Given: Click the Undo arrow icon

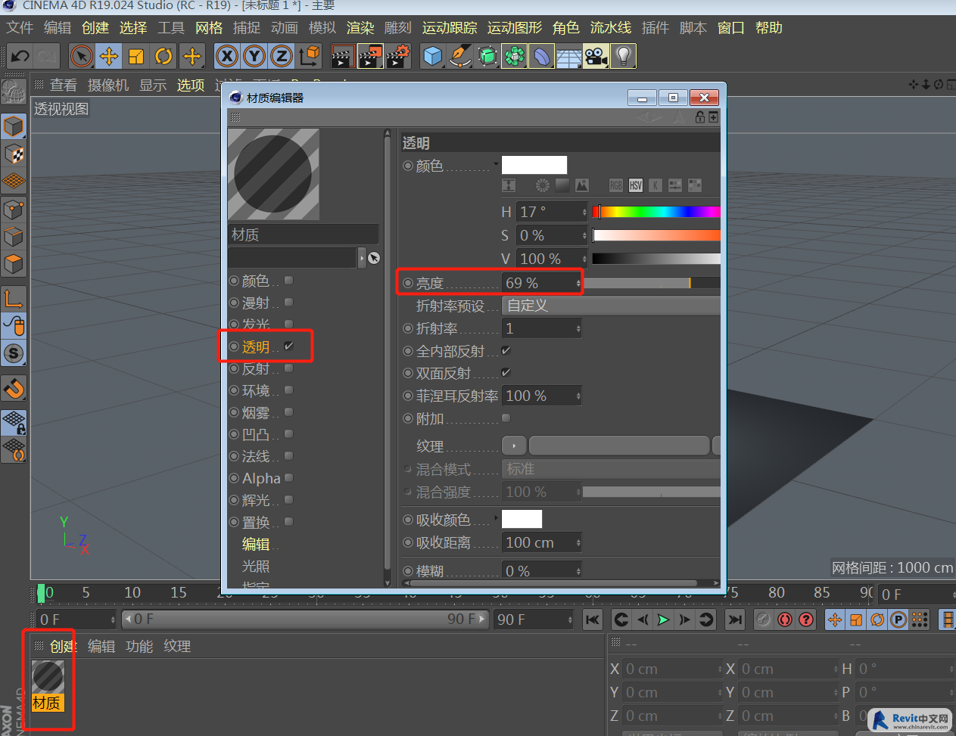Looking at the screenshot, I should point(20,56).
